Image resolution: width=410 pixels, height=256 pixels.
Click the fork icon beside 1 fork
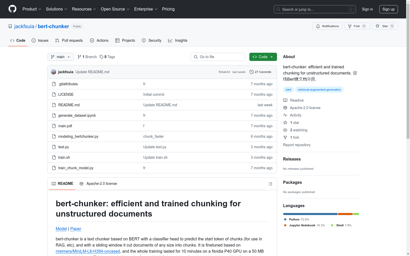285,137
